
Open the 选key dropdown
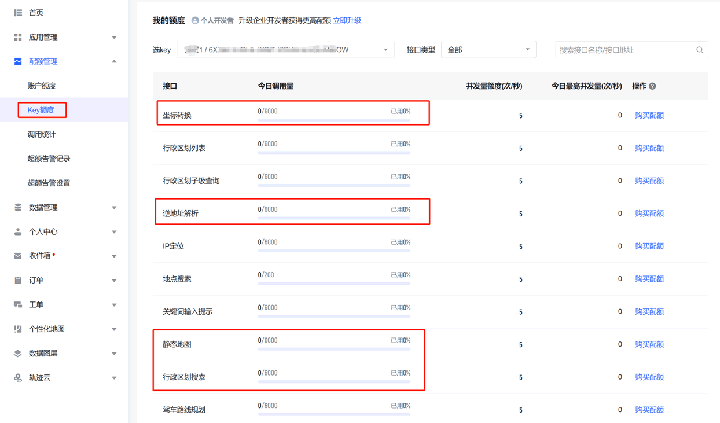tap(285, 50)
